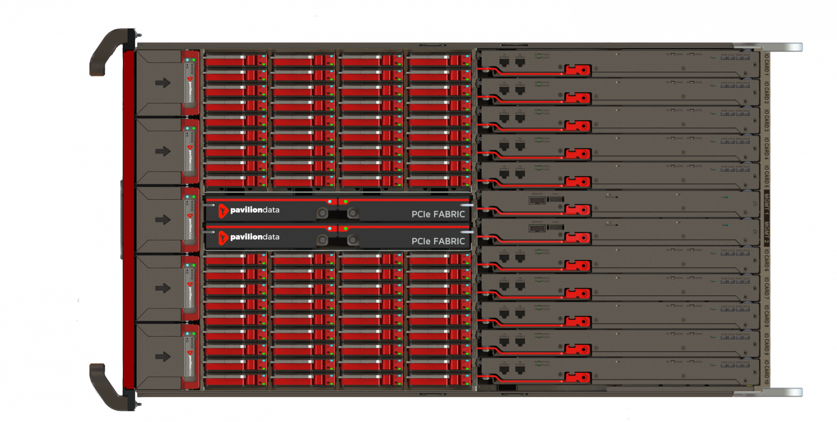Click the port connector on the MGMT 1 card

tap(537, 199)
